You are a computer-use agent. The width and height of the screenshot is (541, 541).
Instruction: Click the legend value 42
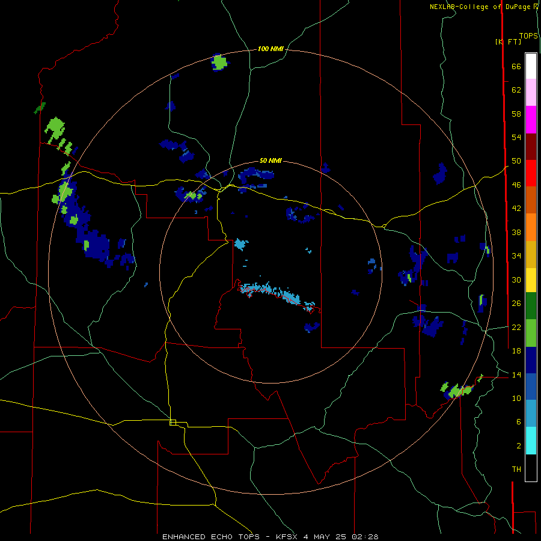click(x=516, y=209)
